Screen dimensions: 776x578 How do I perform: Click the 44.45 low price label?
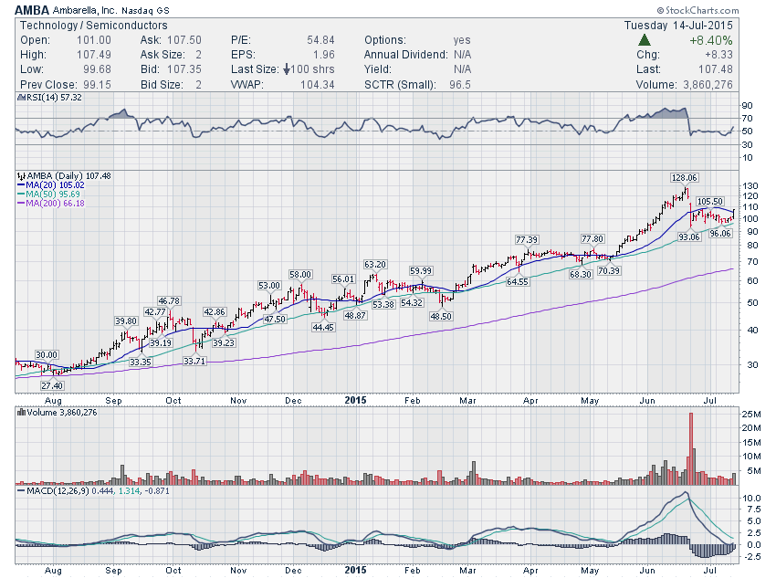click(x=323, y=327)
